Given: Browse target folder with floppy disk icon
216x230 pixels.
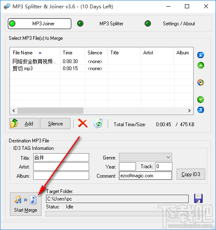Looking at the screenshot, I should [x=198, y=198].
